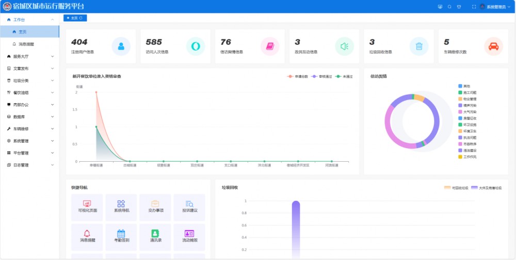Click the document icon beside 日志管理
The height and width of the screenshot is (260, 516).
[x=9, y=165]
